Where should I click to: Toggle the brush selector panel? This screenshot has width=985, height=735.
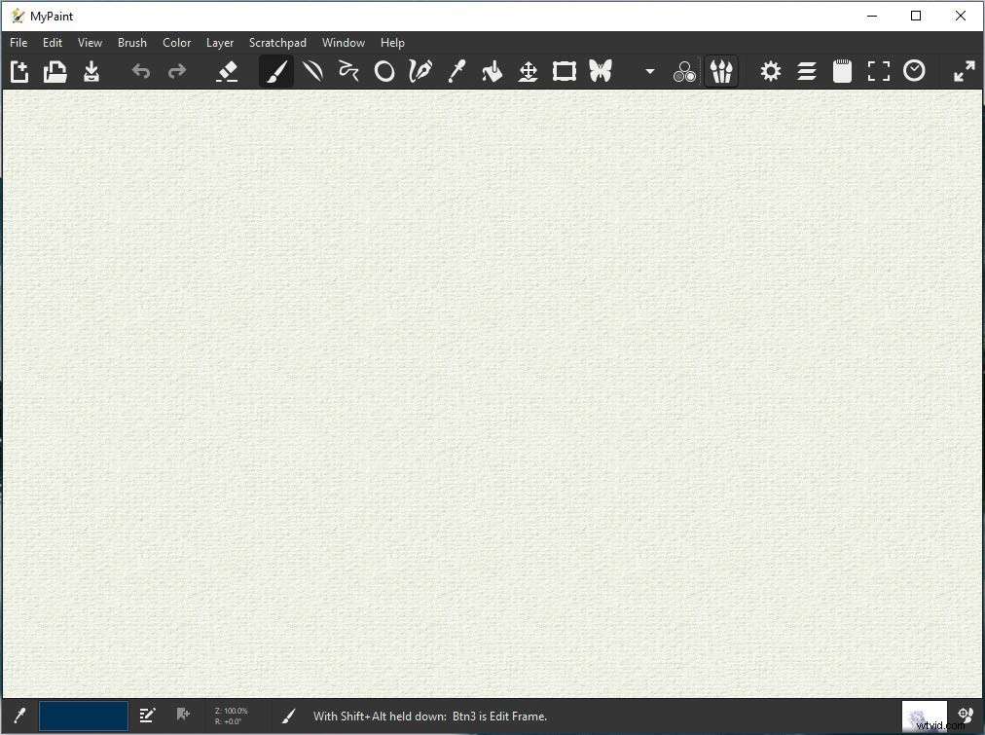click(x=721, y=71)
